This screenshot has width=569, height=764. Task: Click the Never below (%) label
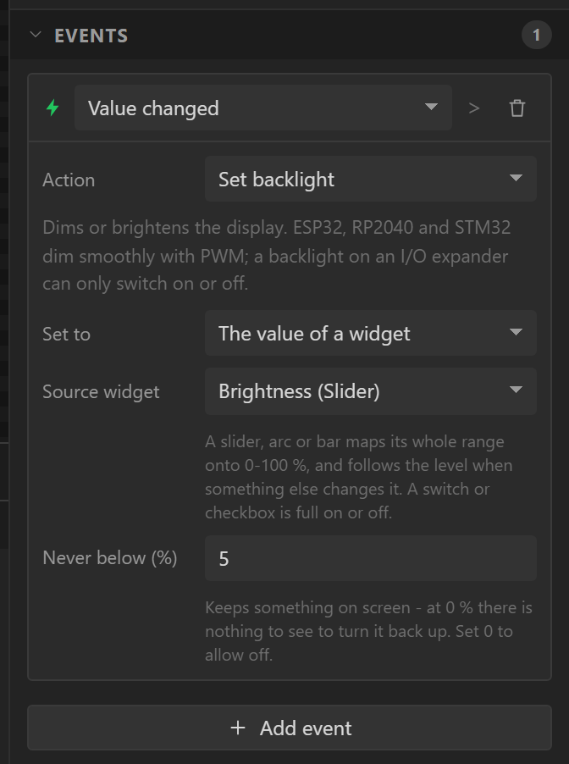coord(109,558)
